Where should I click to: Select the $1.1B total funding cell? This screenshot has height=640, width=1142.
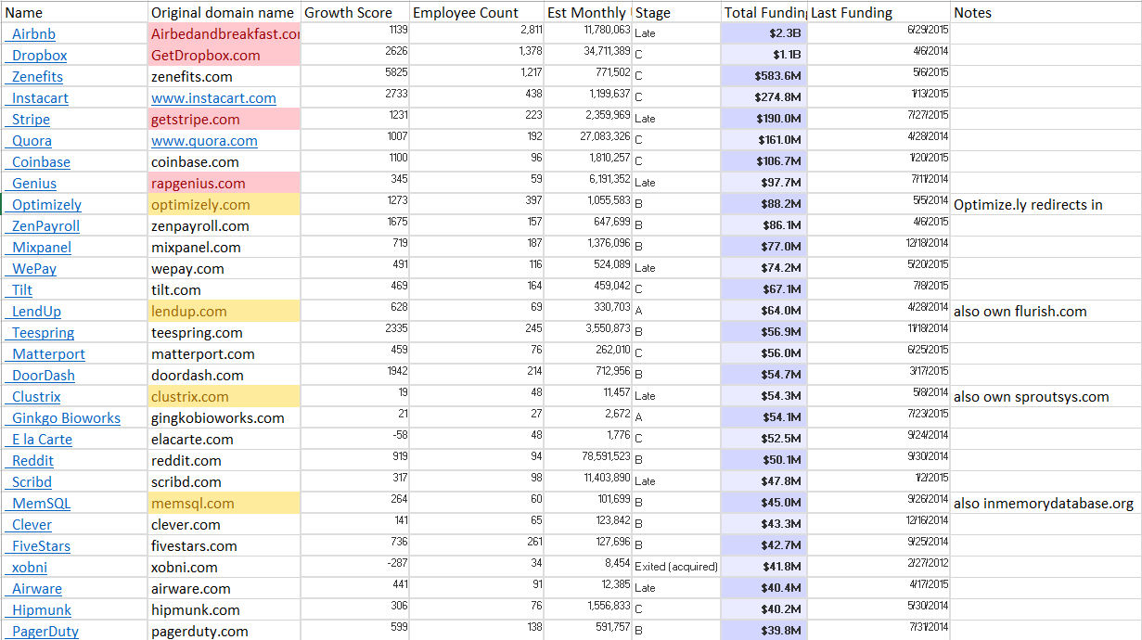click(x=764, y=56)
